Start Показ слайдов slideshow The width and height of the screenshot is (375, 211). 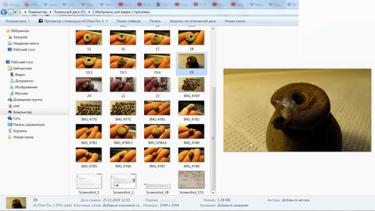point(128,21)
